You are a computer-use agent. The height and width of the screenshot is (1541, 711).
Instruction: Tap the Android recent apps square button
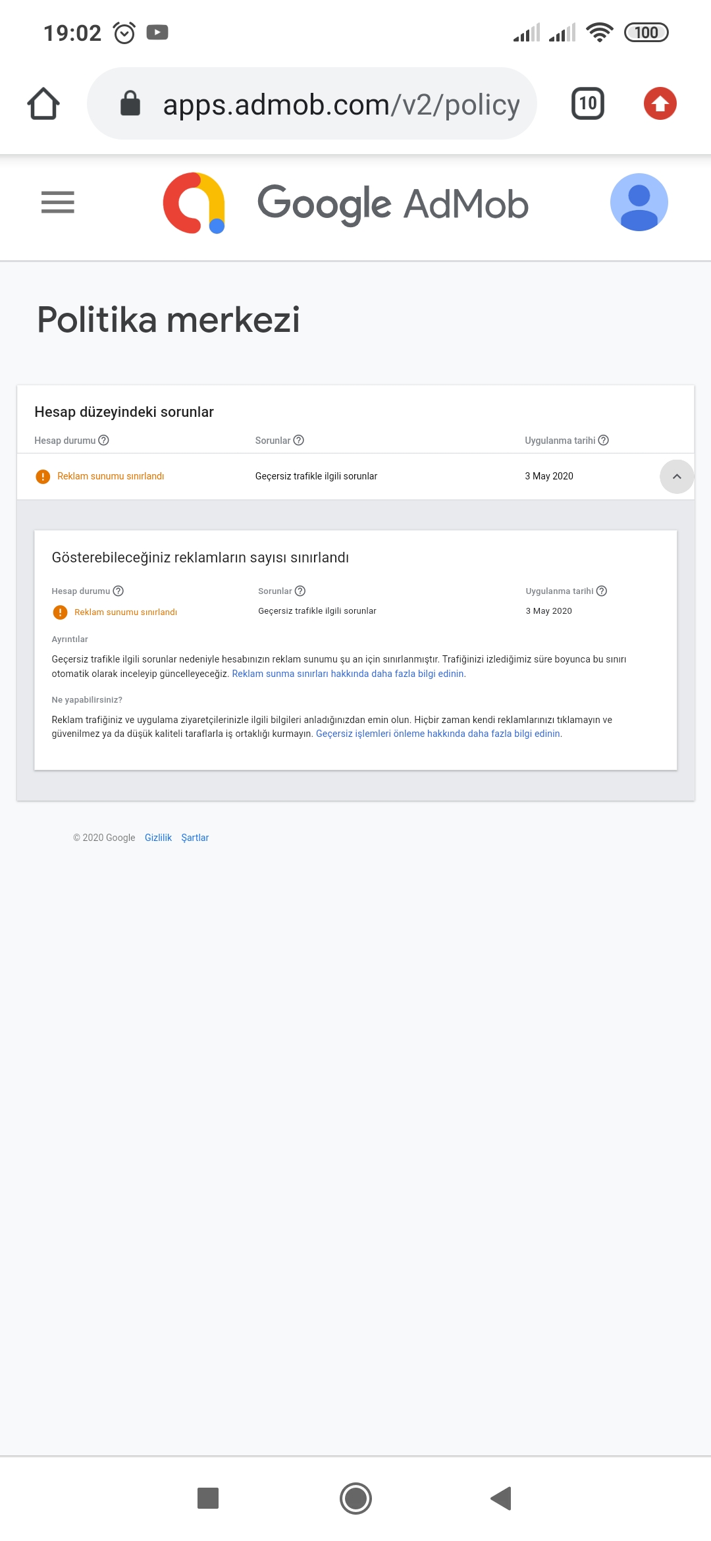pos(208,1498)
